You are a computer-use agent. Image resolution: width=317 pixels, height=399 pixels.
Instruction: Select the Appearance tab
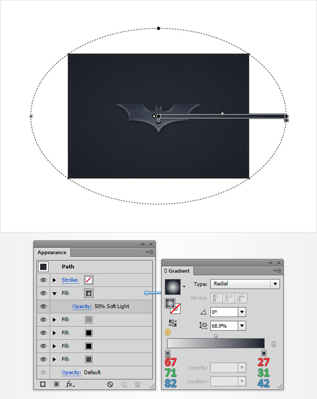(52, 253)
